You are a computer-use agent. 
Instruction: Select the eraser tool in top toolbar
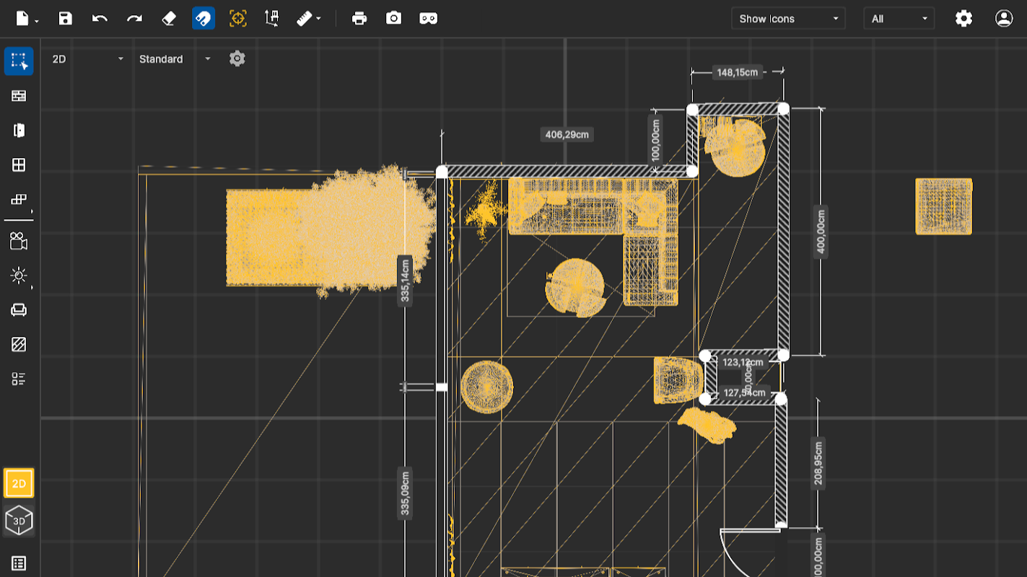point(169,19)
